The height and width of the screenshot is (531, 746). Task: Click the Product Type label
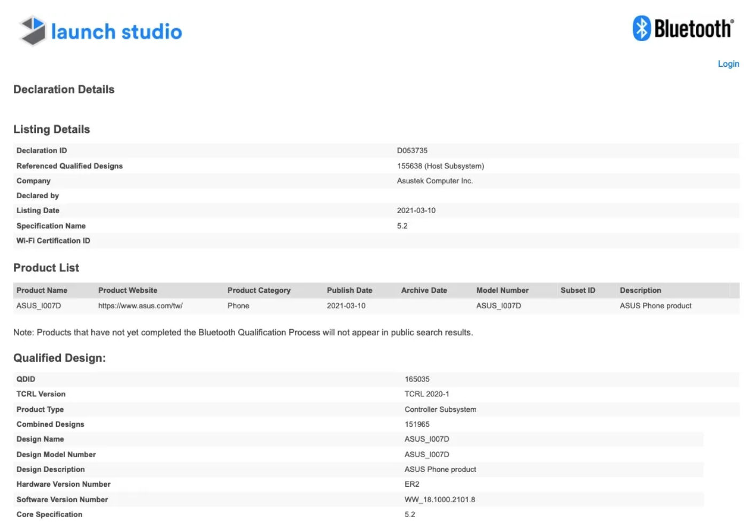(40, 409)
